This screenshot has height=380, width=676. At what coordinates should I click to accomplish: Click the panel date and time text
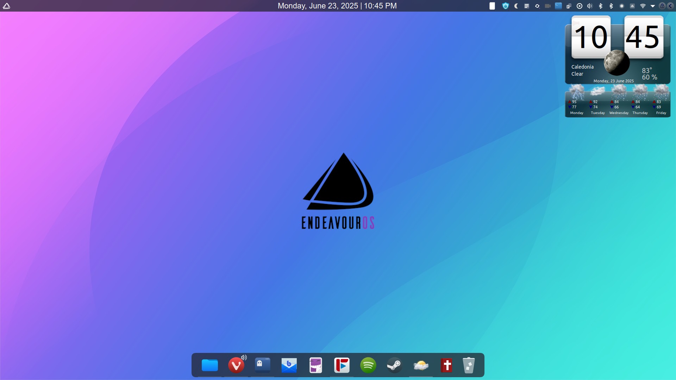(x=337, y=6)
